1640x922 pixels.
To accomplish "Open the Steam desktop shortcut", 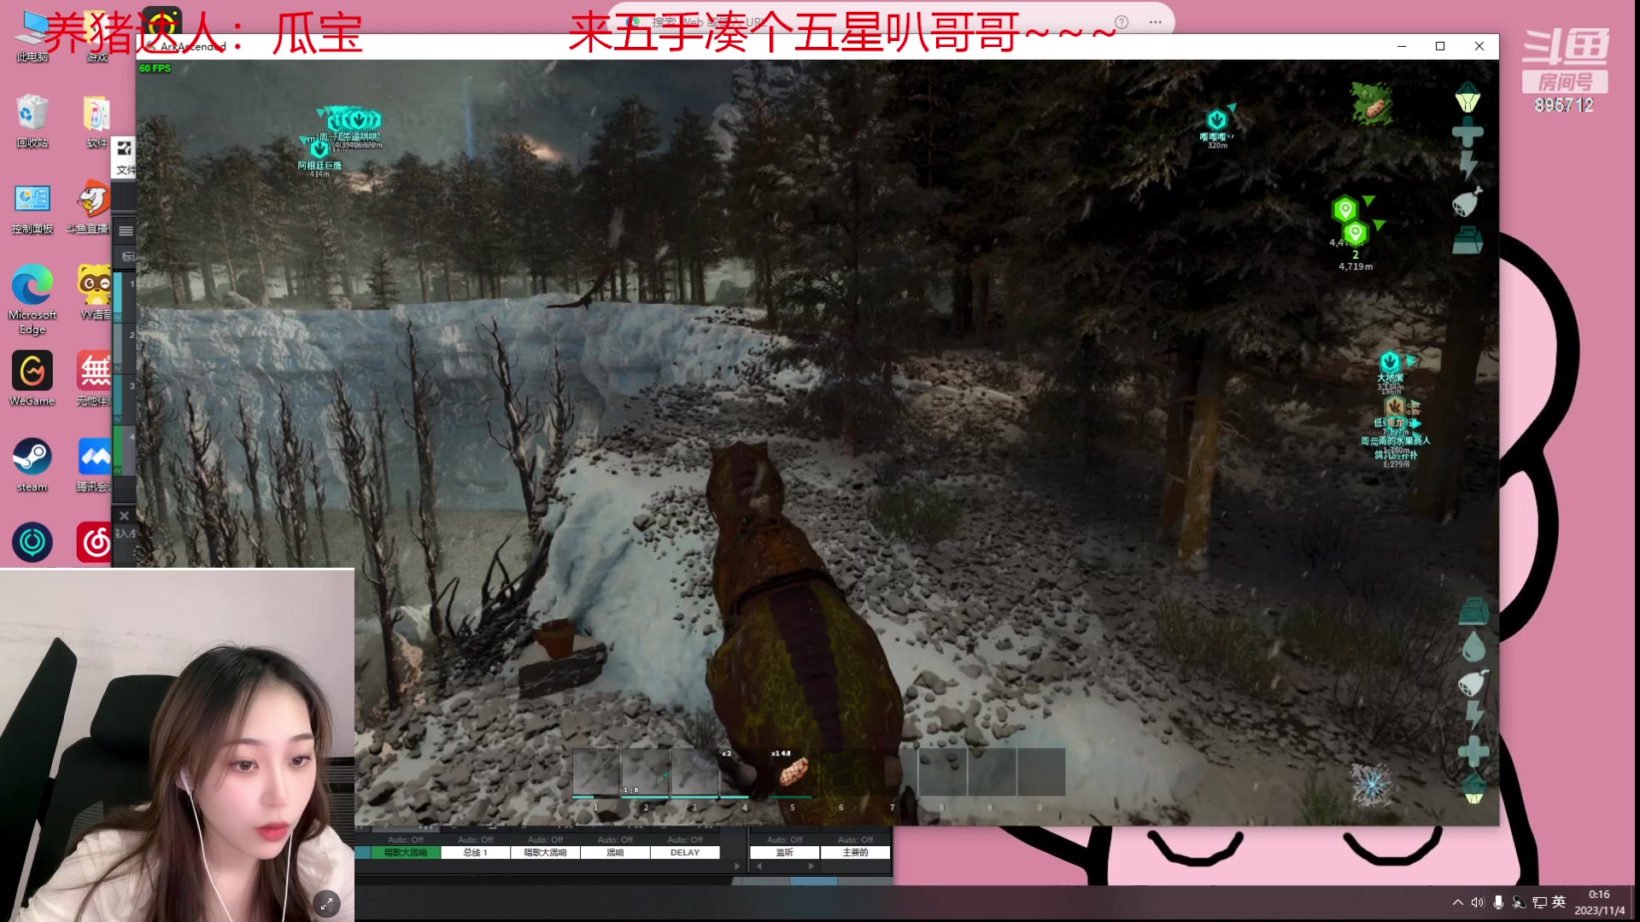I will coord(32,458).
